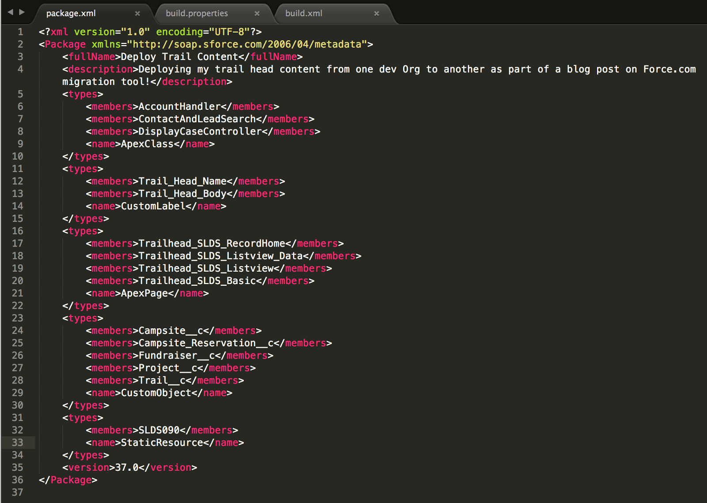Close the package.xml tab
The image size is (707, 503).
click(137, 13)
